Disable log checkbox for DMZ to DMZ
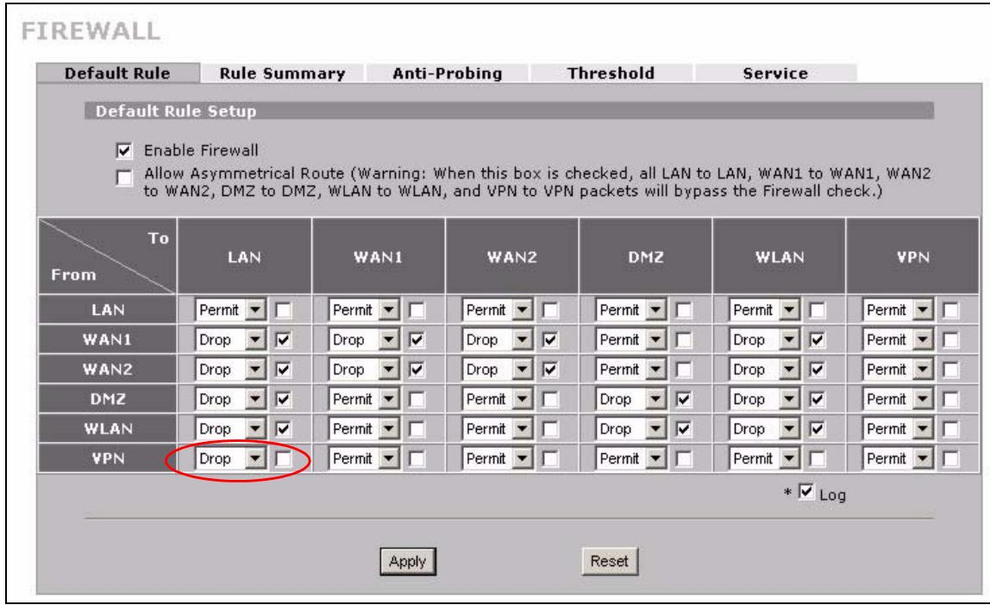The height and width of the screenshot is (605, 990). pos(684,400)
